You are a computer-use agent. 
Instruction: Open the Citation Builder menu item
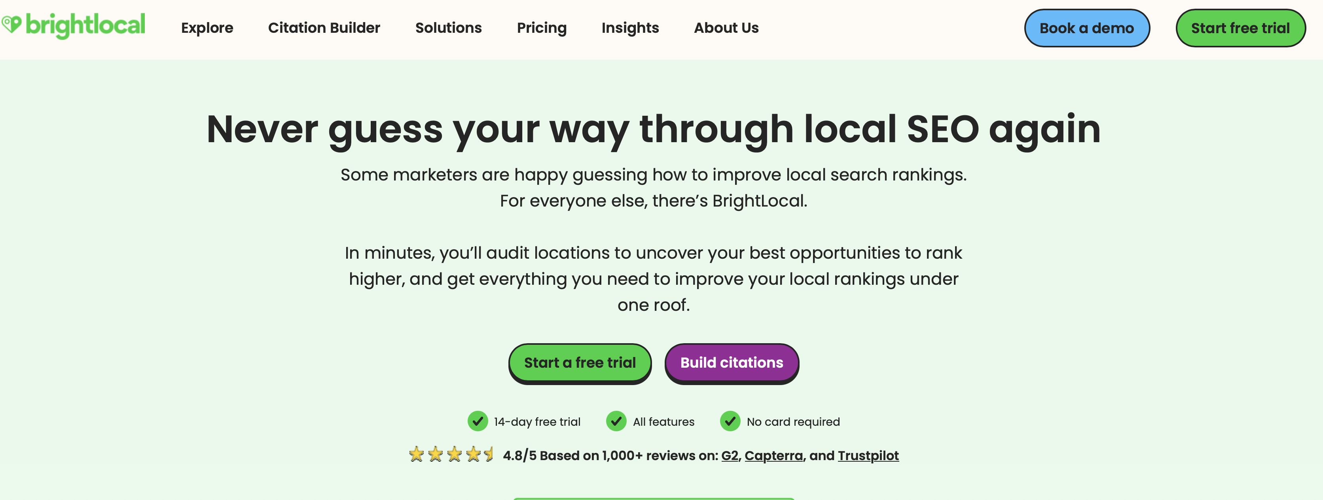(324, 28)
